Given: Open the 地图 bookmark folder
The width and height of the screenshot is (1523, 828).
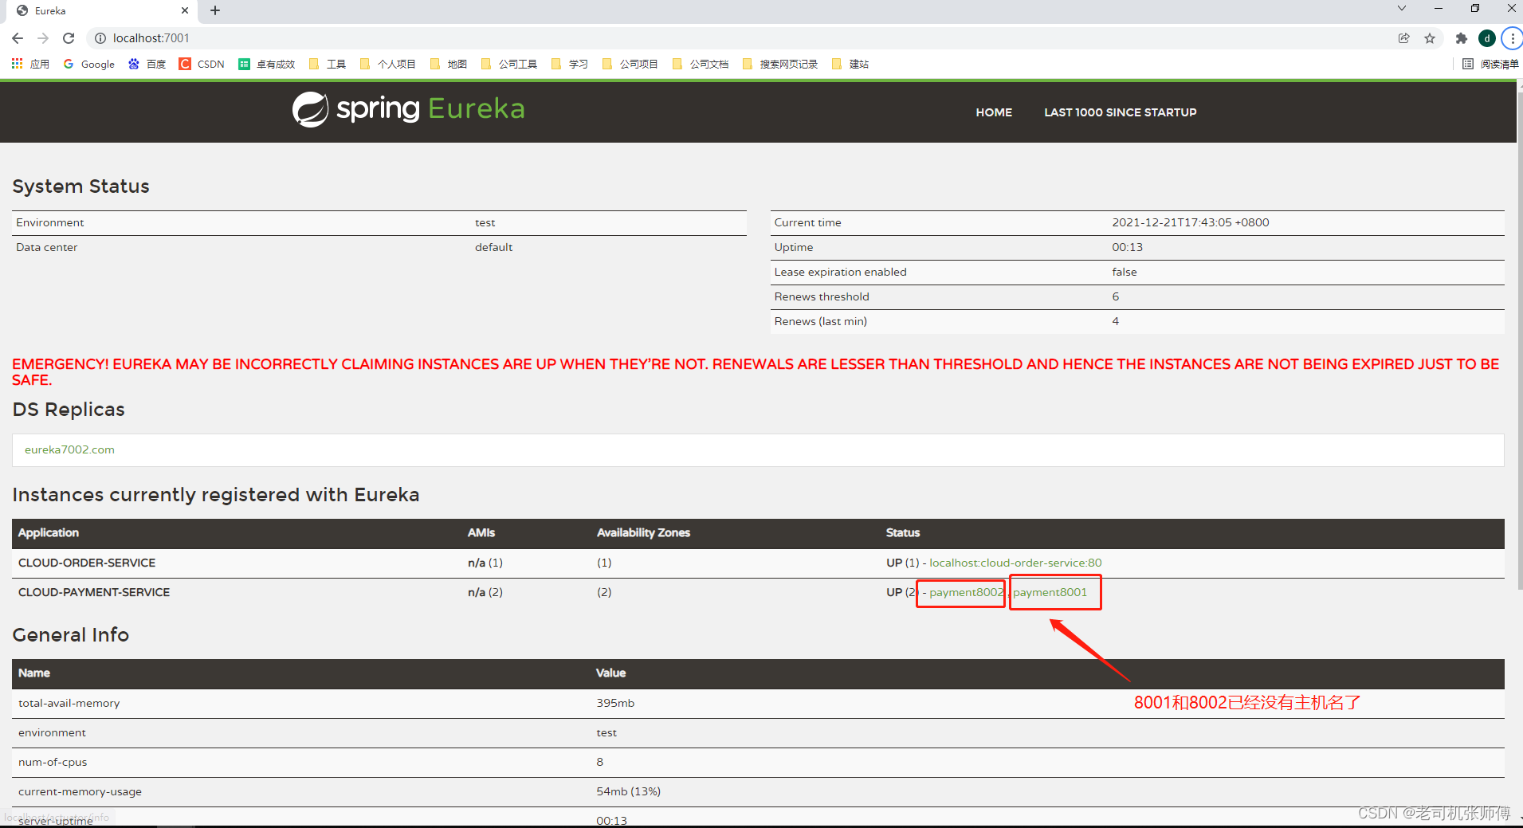Looking at the screenshot, I should 449,64.
